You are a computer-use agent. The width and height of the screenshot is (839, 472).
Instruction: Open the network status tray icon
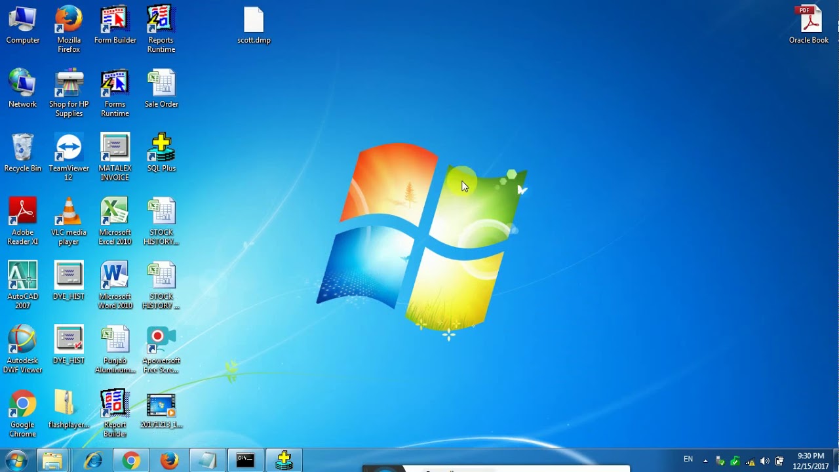coord(751,461)
